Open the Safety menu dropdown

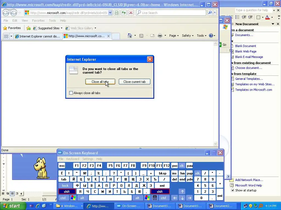[188, 36]
